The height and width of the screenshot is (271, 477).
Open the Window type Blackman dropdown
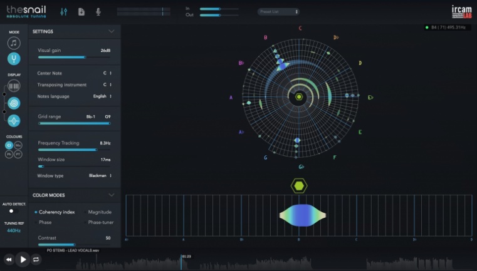pyautogui.click(x=100, y=176)
